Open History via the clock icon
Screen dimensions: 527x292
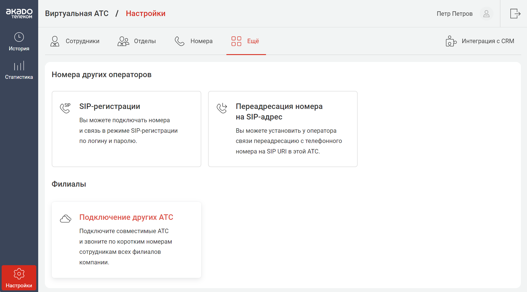19,37
